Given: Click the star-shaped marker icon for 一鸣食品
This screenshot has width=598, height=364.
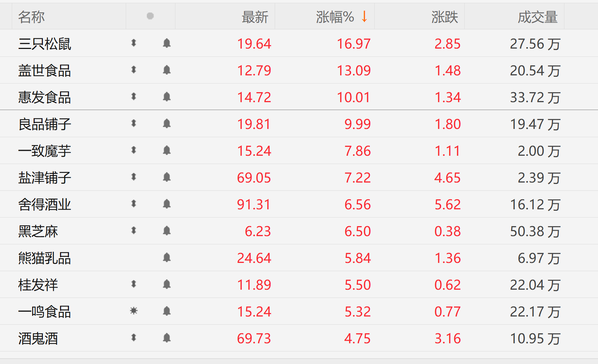Looking at the screenshot, I should 134,311.
